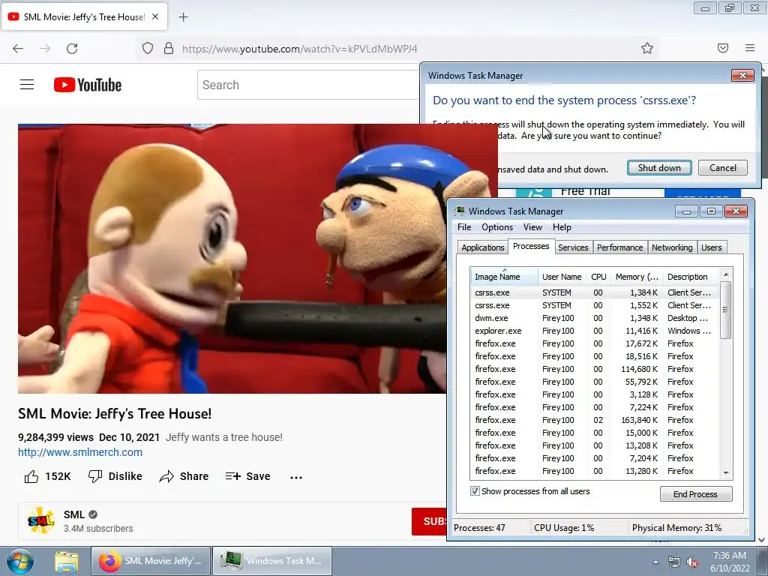768x576 pixels.
Task: Click the Firefox forward arrow
Action: click(45, 49)
